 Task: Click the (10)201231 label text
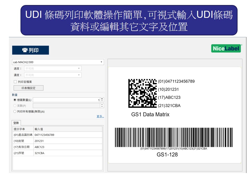pos(168,89)
